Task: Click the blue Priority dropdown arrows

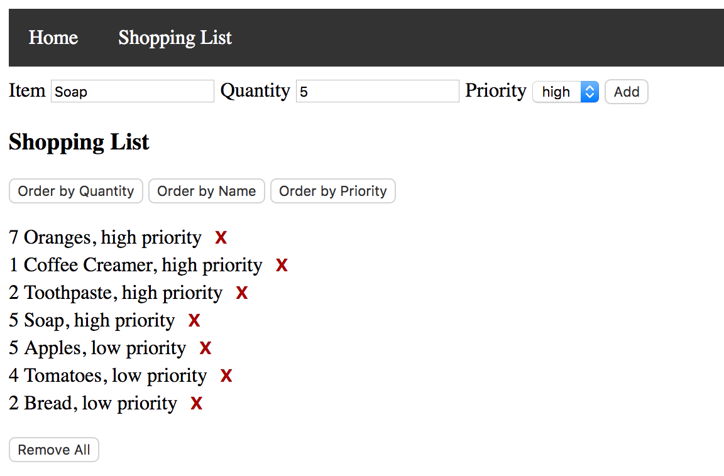Action: point(590,92)
